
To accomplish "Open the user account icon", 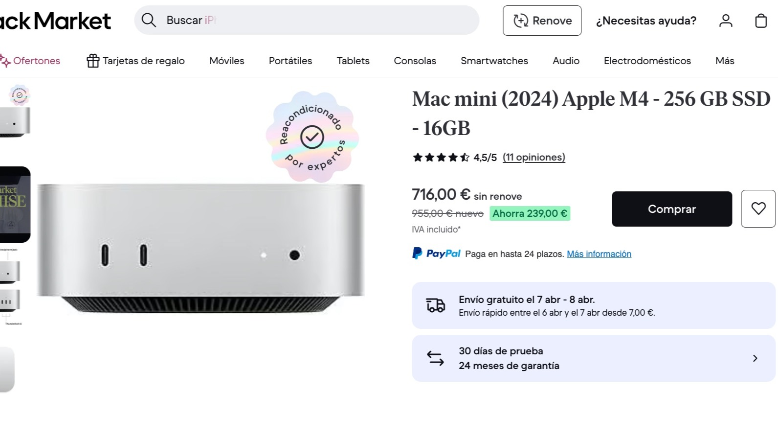I will point(726,21).
